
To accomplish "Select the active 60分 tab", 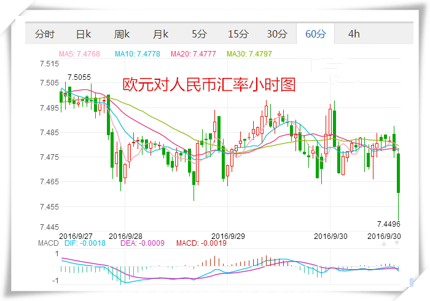I will pyautogui.click(x=315, y=34).
